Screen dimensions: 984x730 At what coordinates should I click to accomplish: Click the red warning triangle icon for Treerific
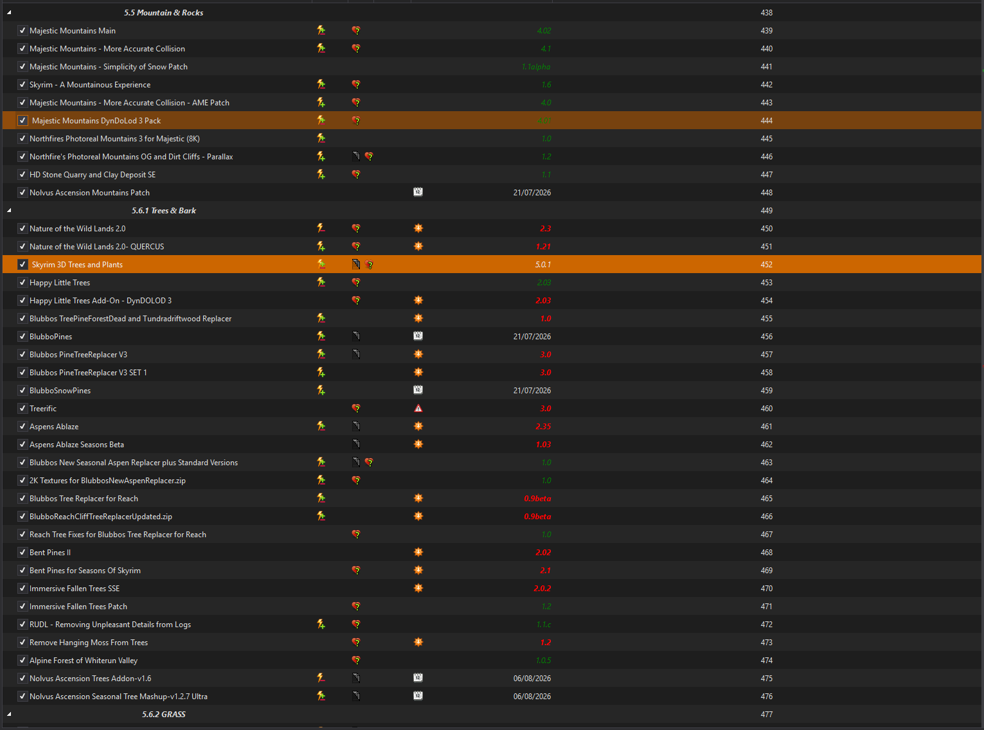tap(418, 408)
